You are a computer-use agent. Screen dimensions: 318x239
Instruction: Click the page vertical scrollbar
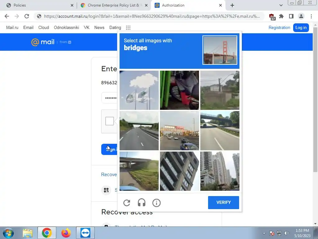coord(315,100)
